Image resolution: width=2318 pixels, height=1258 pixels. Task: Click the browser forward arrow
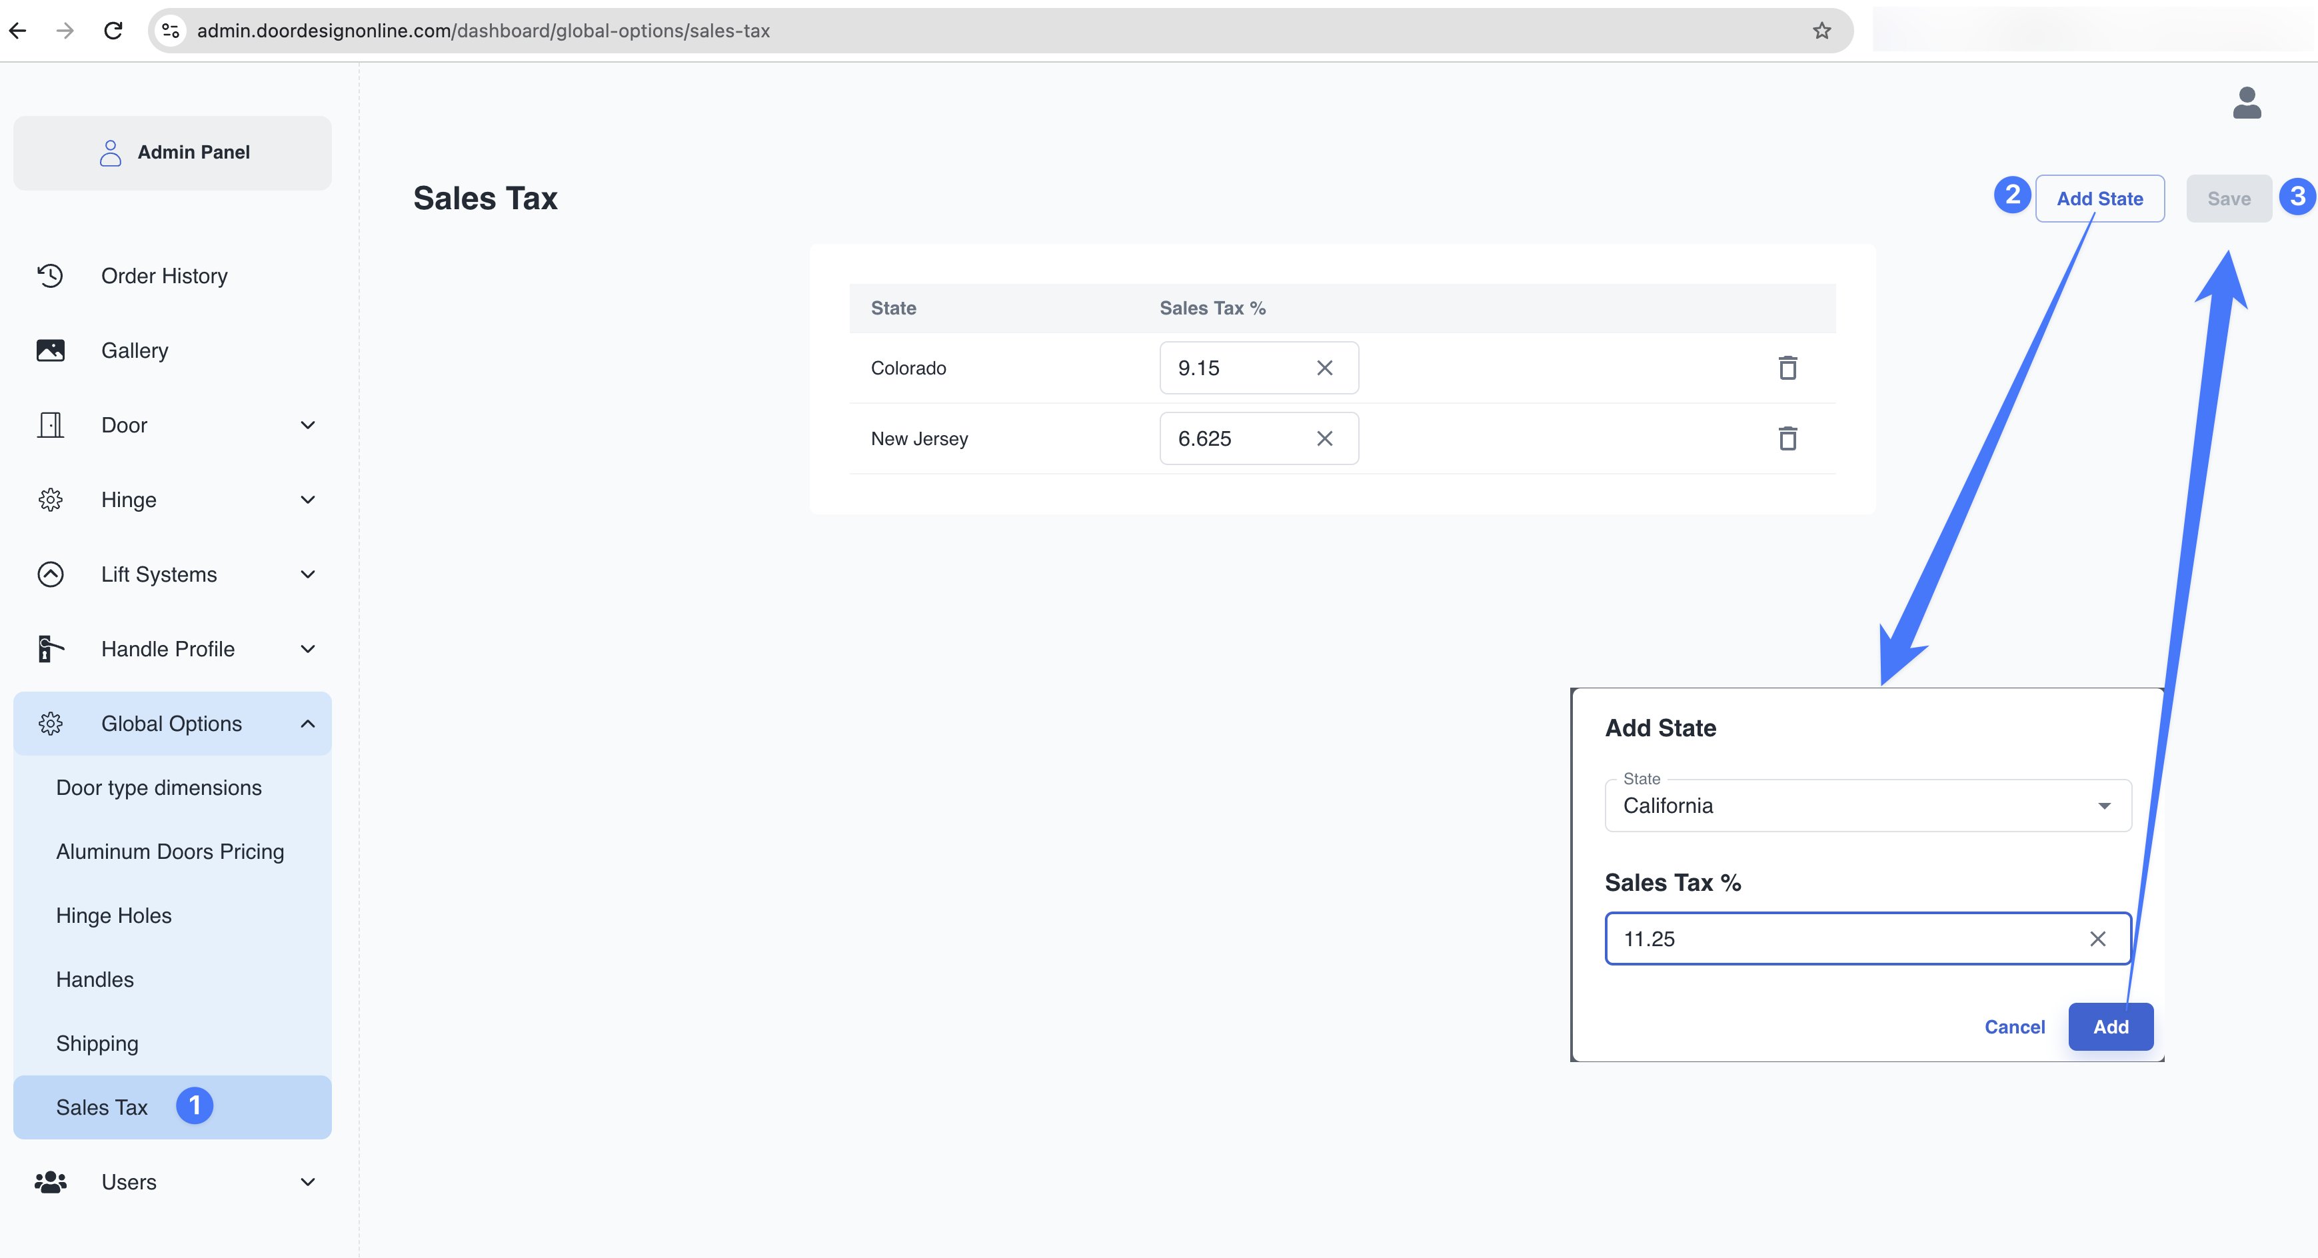65,31
